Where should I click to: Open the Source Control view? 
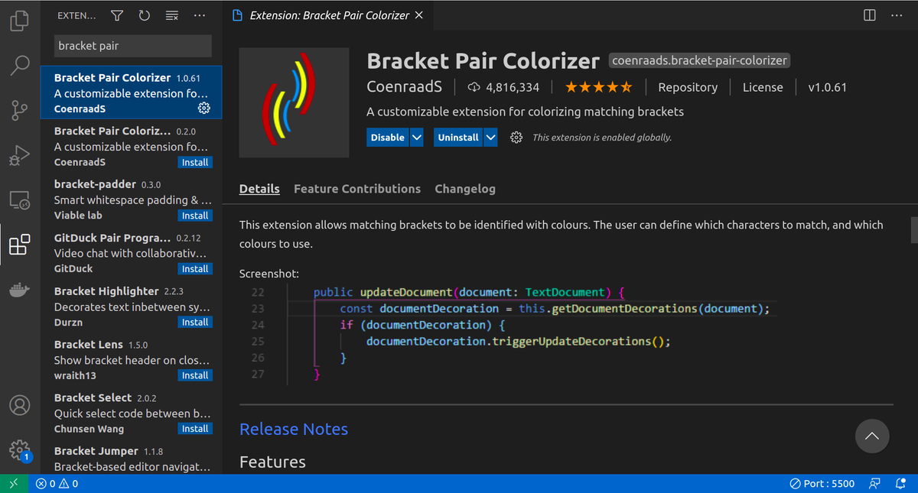click(19, 110)
